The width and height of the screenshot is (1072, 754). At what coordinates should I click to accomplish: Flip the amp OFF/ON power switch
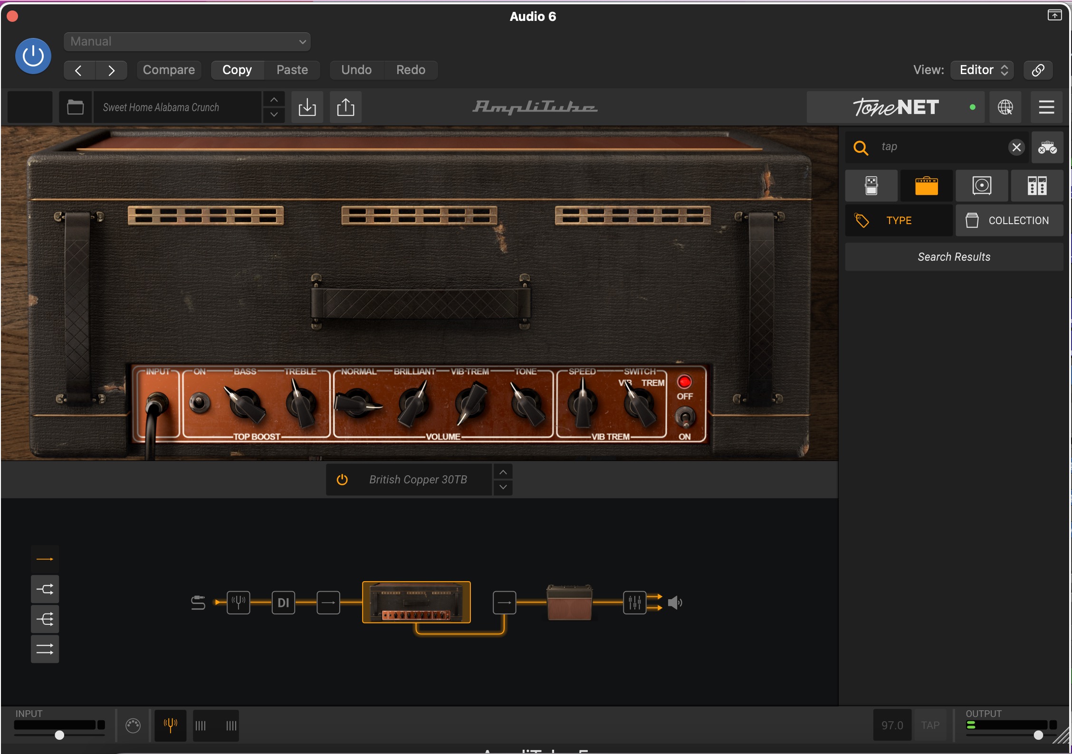pyautogui.click(x=685, y=418)
